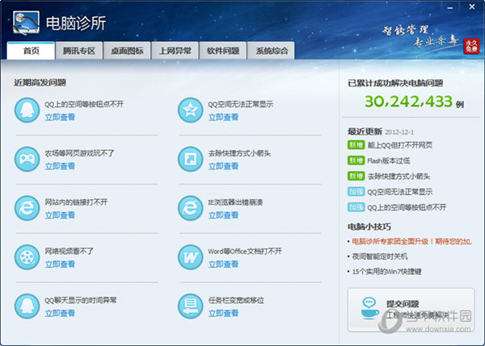The width and height of the screenshot is (485, 346).
Task: Click the red 永久免费 seal icon
Action: click(471, 47)
